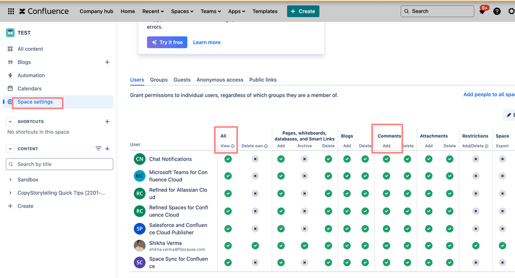Click the plus icon beside Create in sidebar

[x=10, y=206]
